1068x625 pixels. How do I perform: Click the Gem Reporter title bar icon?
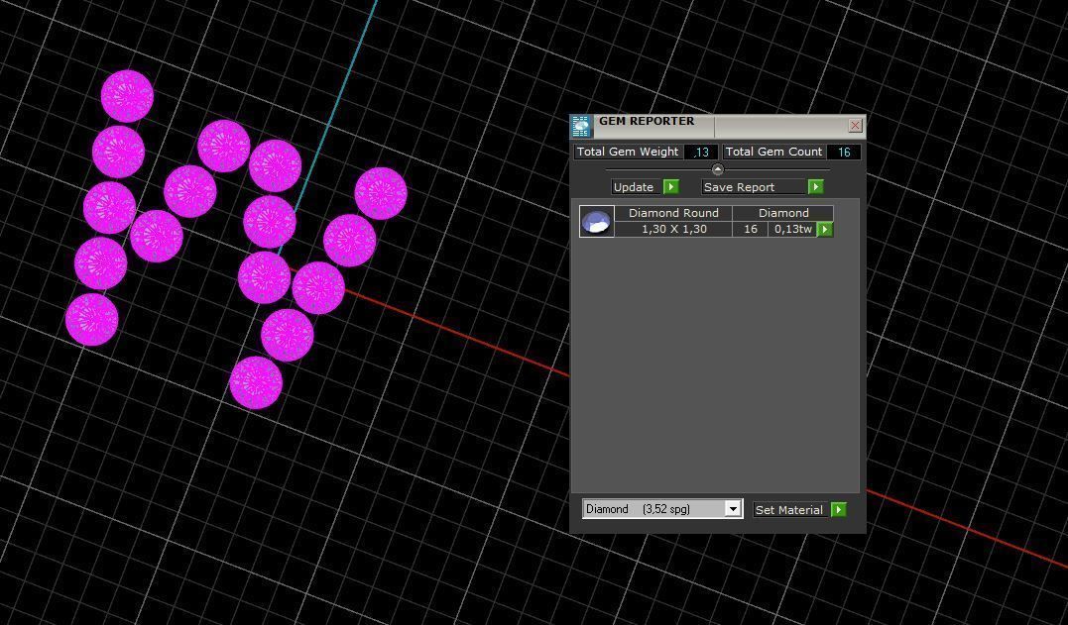[x=581, y=127]
